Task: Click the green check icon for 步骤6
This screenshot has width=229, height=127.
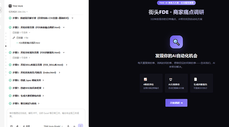Action: pyautogui.click(x=10, y=80)
